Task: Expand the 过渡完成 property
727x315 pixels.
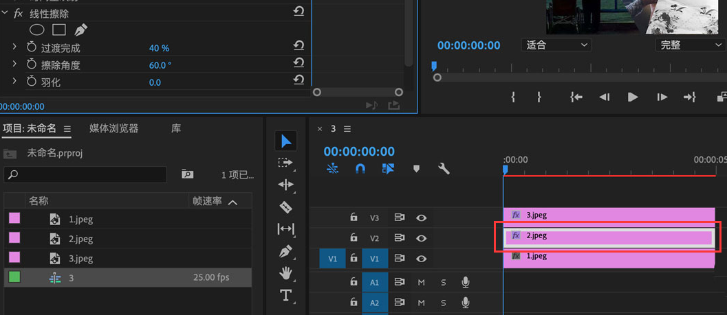Action: click(14, 47)
